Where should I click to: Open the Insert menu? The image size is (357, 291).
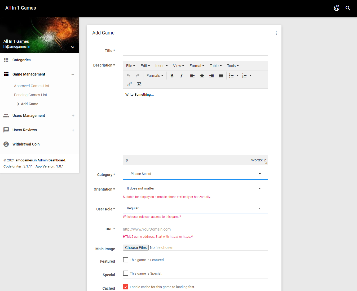tap(161, 66)
